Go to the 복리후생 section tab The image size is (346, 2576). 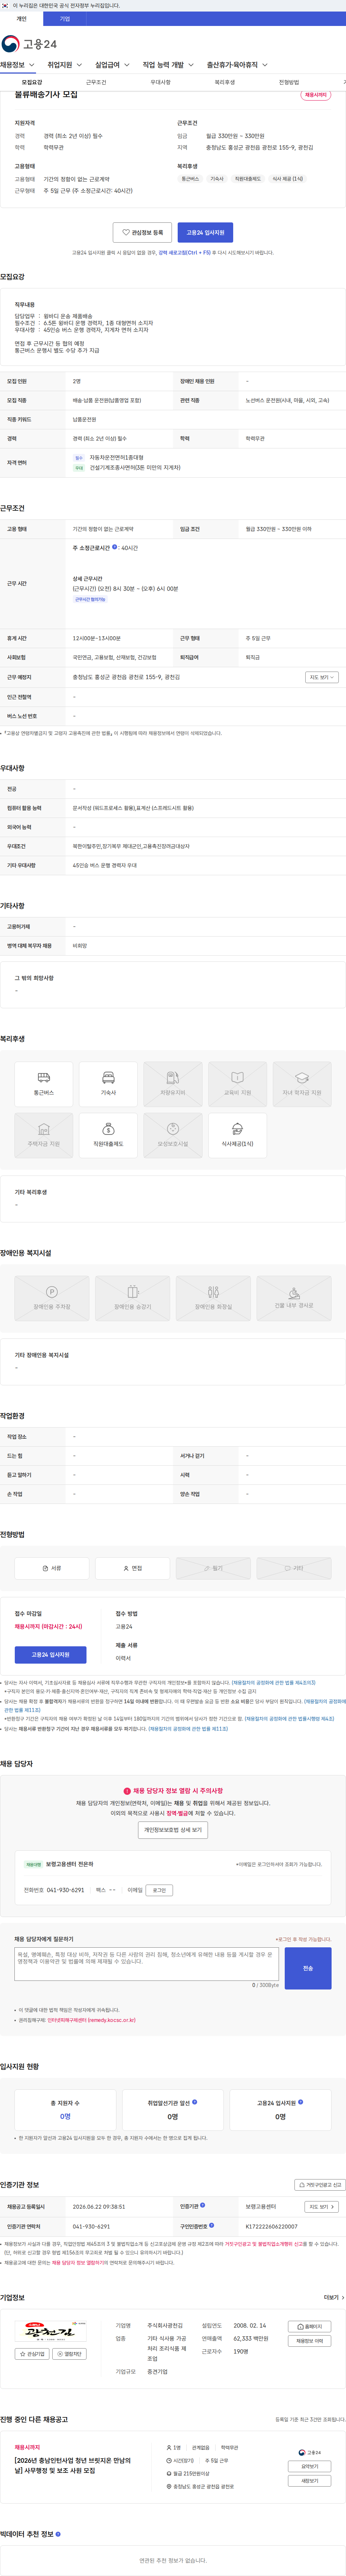[x=224, y=82]
